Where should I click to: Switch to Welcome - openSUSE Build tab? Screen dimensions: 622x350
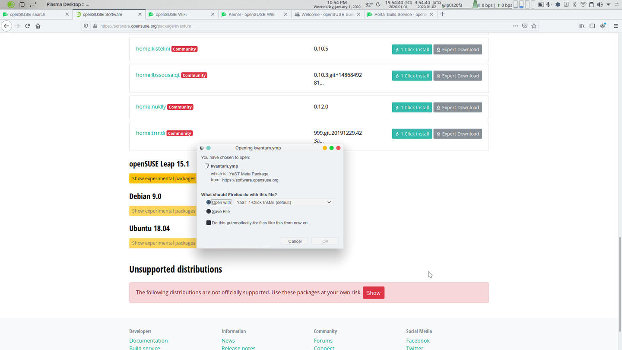pos(327,14)
